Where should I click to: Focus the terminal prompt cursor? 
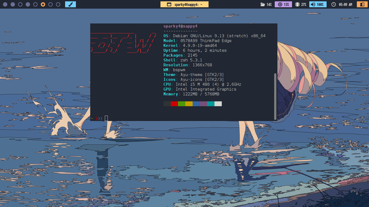pos(106,118)
